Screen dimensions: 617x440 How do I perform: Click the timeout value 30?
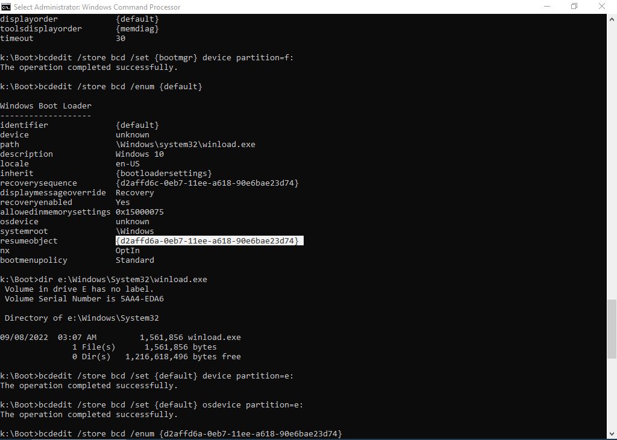(121, 39)
